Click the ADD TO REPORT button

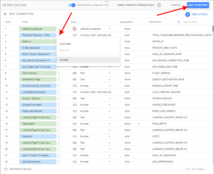[198, 5]
